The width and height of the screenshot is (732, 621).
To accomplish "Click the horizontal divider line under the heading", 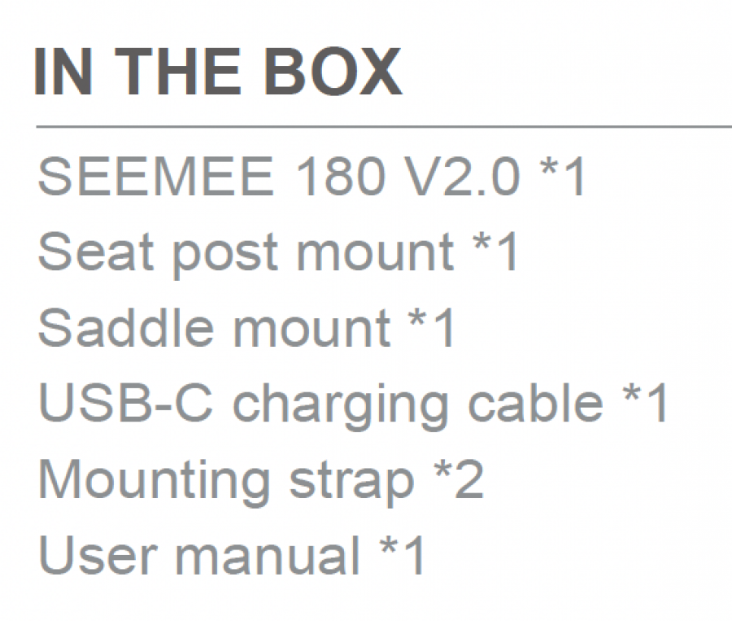I will pyautogui.click(x=382, y=127).
